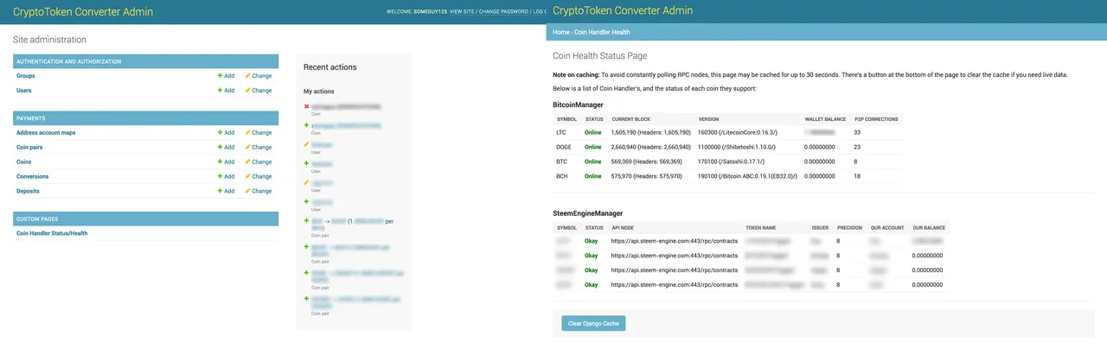Click the Change link for Groups
The width and height of the screenshot is (1107, 355).
coord(258,76)
